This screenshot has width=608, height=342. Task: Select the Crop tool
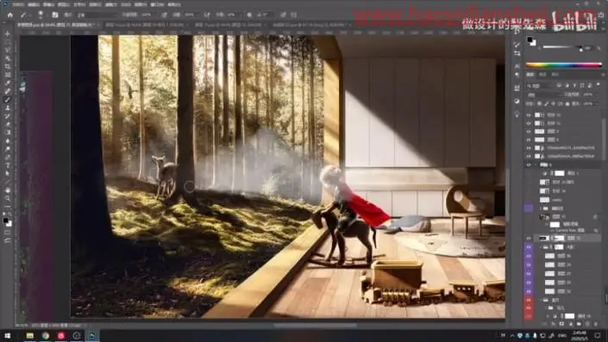pos(8,66)
